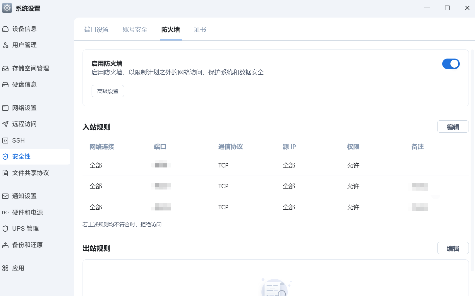475x296 pixels.
Task: Switch to the 账号安全 tab
Action: point(135,30)
